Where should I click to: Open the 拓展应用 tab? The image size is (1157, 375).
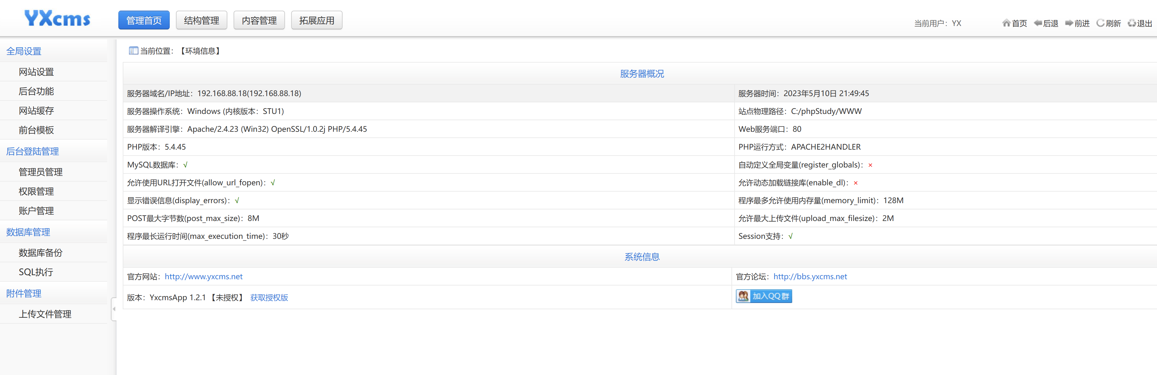point(317,21)
